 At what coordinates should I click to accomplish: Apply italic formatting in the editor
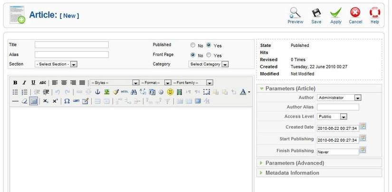click(x=24, y=82)
